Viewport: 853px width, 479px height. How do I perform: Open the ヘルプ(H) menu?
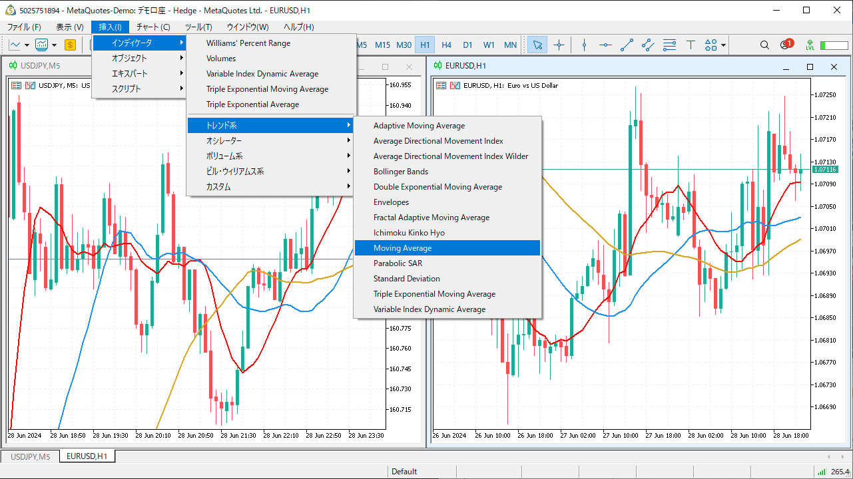(299, 27)
